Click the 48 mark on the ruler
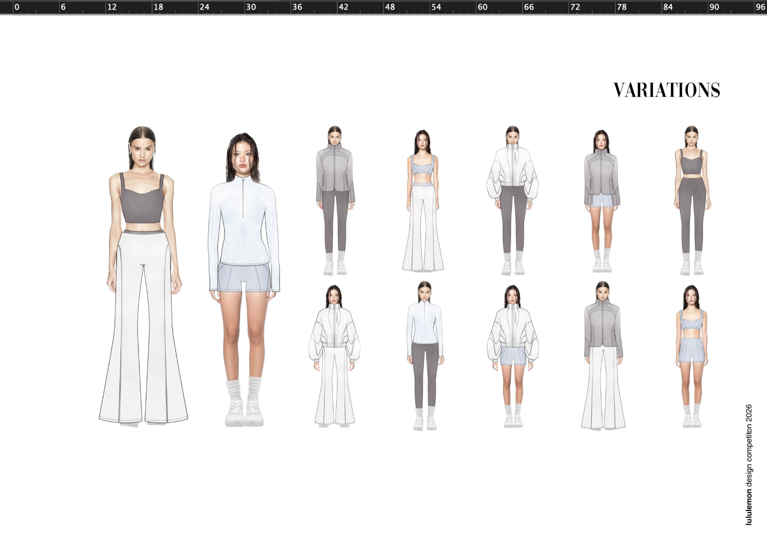This screenshot has height=543, width=767. [x=390, y=7]
